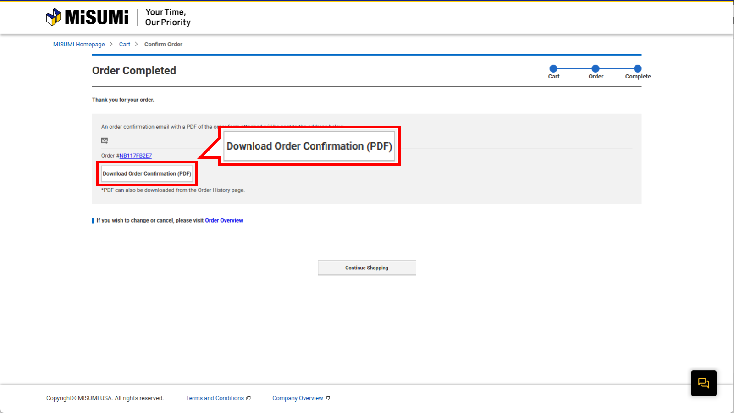Click the enlarged Download Order Confirmation callout
734x413 pixels.
[x=309, y=146]
